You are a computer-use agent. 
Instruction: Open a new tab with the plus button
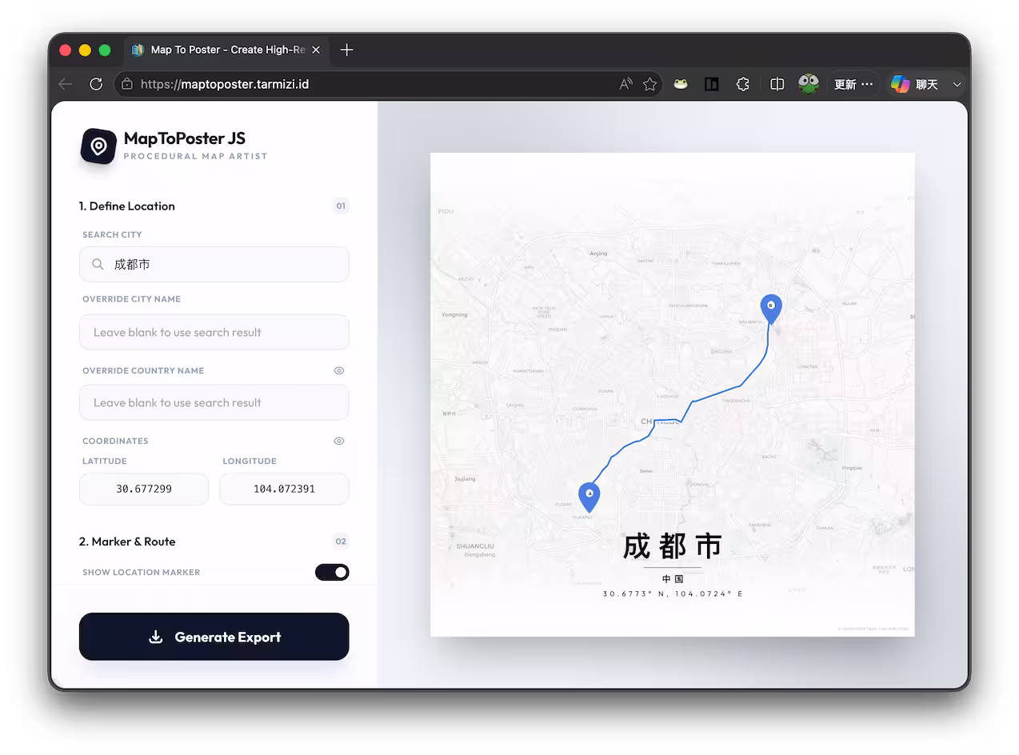(346, 50)
